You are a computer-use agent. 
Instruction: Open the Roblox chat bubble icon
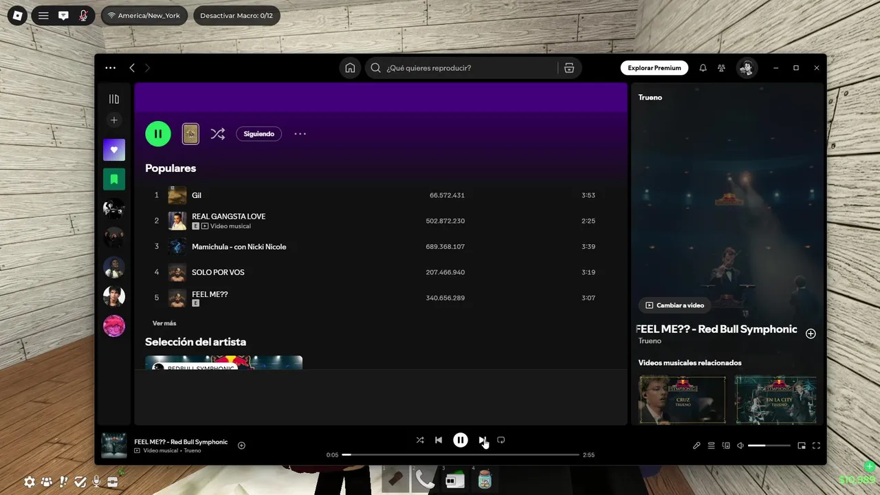(x=63, y=15)
